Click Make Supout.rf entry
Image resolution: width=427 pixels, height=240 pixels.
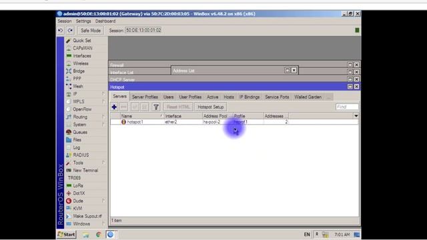click(87, 216)
